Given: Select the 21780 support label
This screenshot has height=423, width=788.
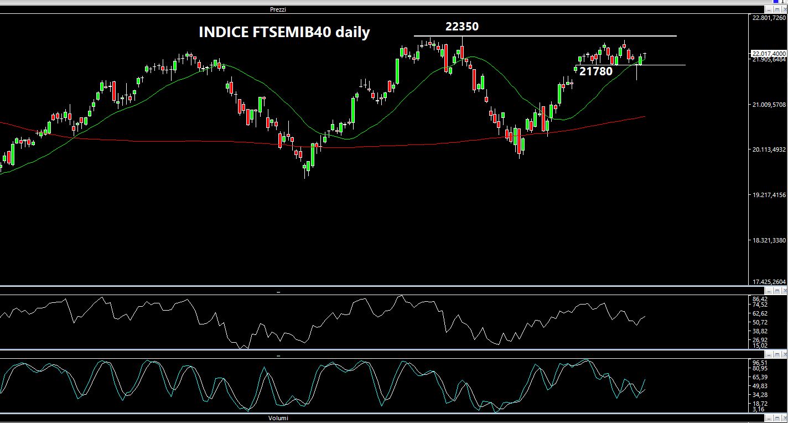Looking at the screenshot, I should 596,71.
